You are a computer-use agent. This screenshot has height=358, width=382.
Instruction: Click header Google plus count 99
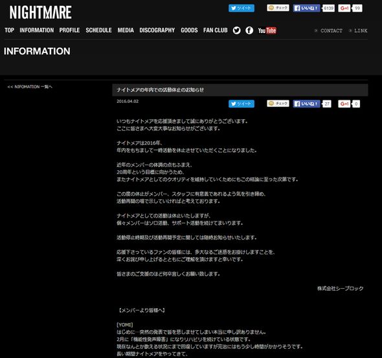357,8
